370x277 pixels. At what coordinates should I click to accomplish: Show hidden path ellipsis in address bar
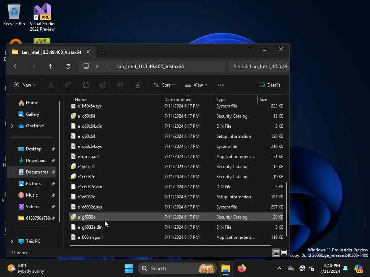108,66
